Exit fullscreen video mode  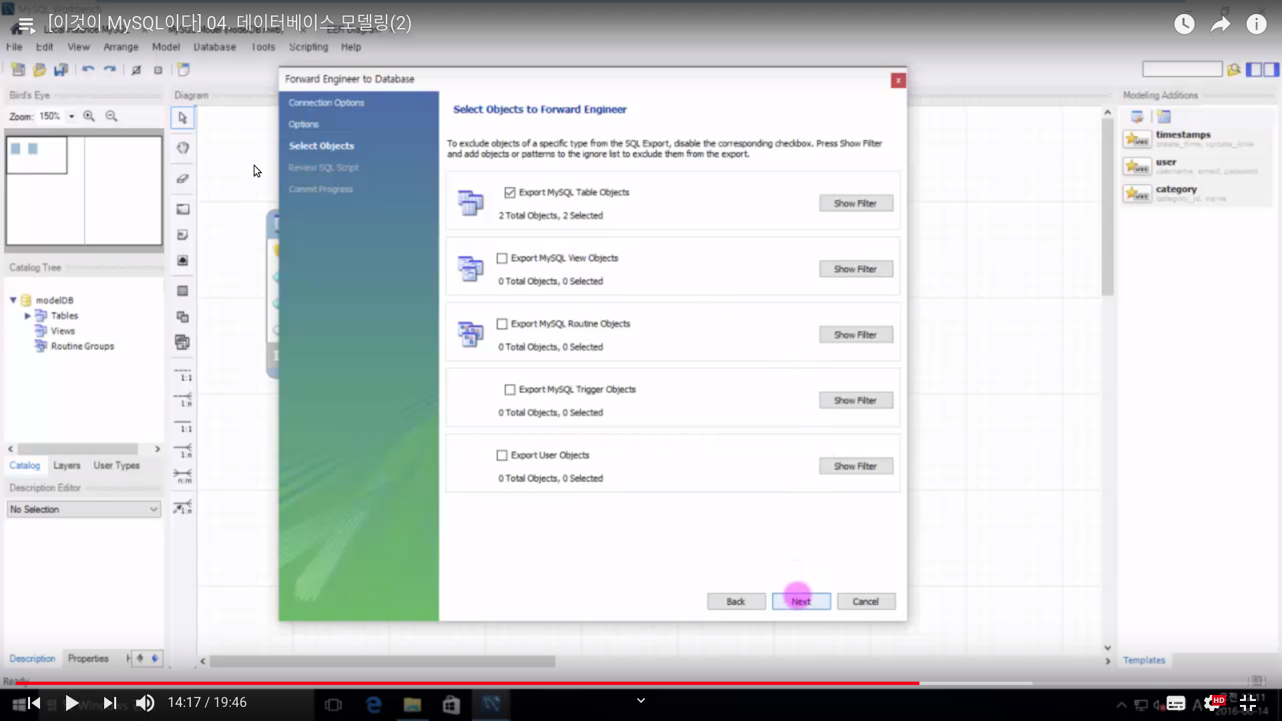[x=1248, y=703]
